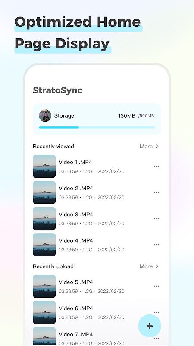Open the Video 3 thumbnail
This screenshot has width=194, height=346.
(44, 218)
